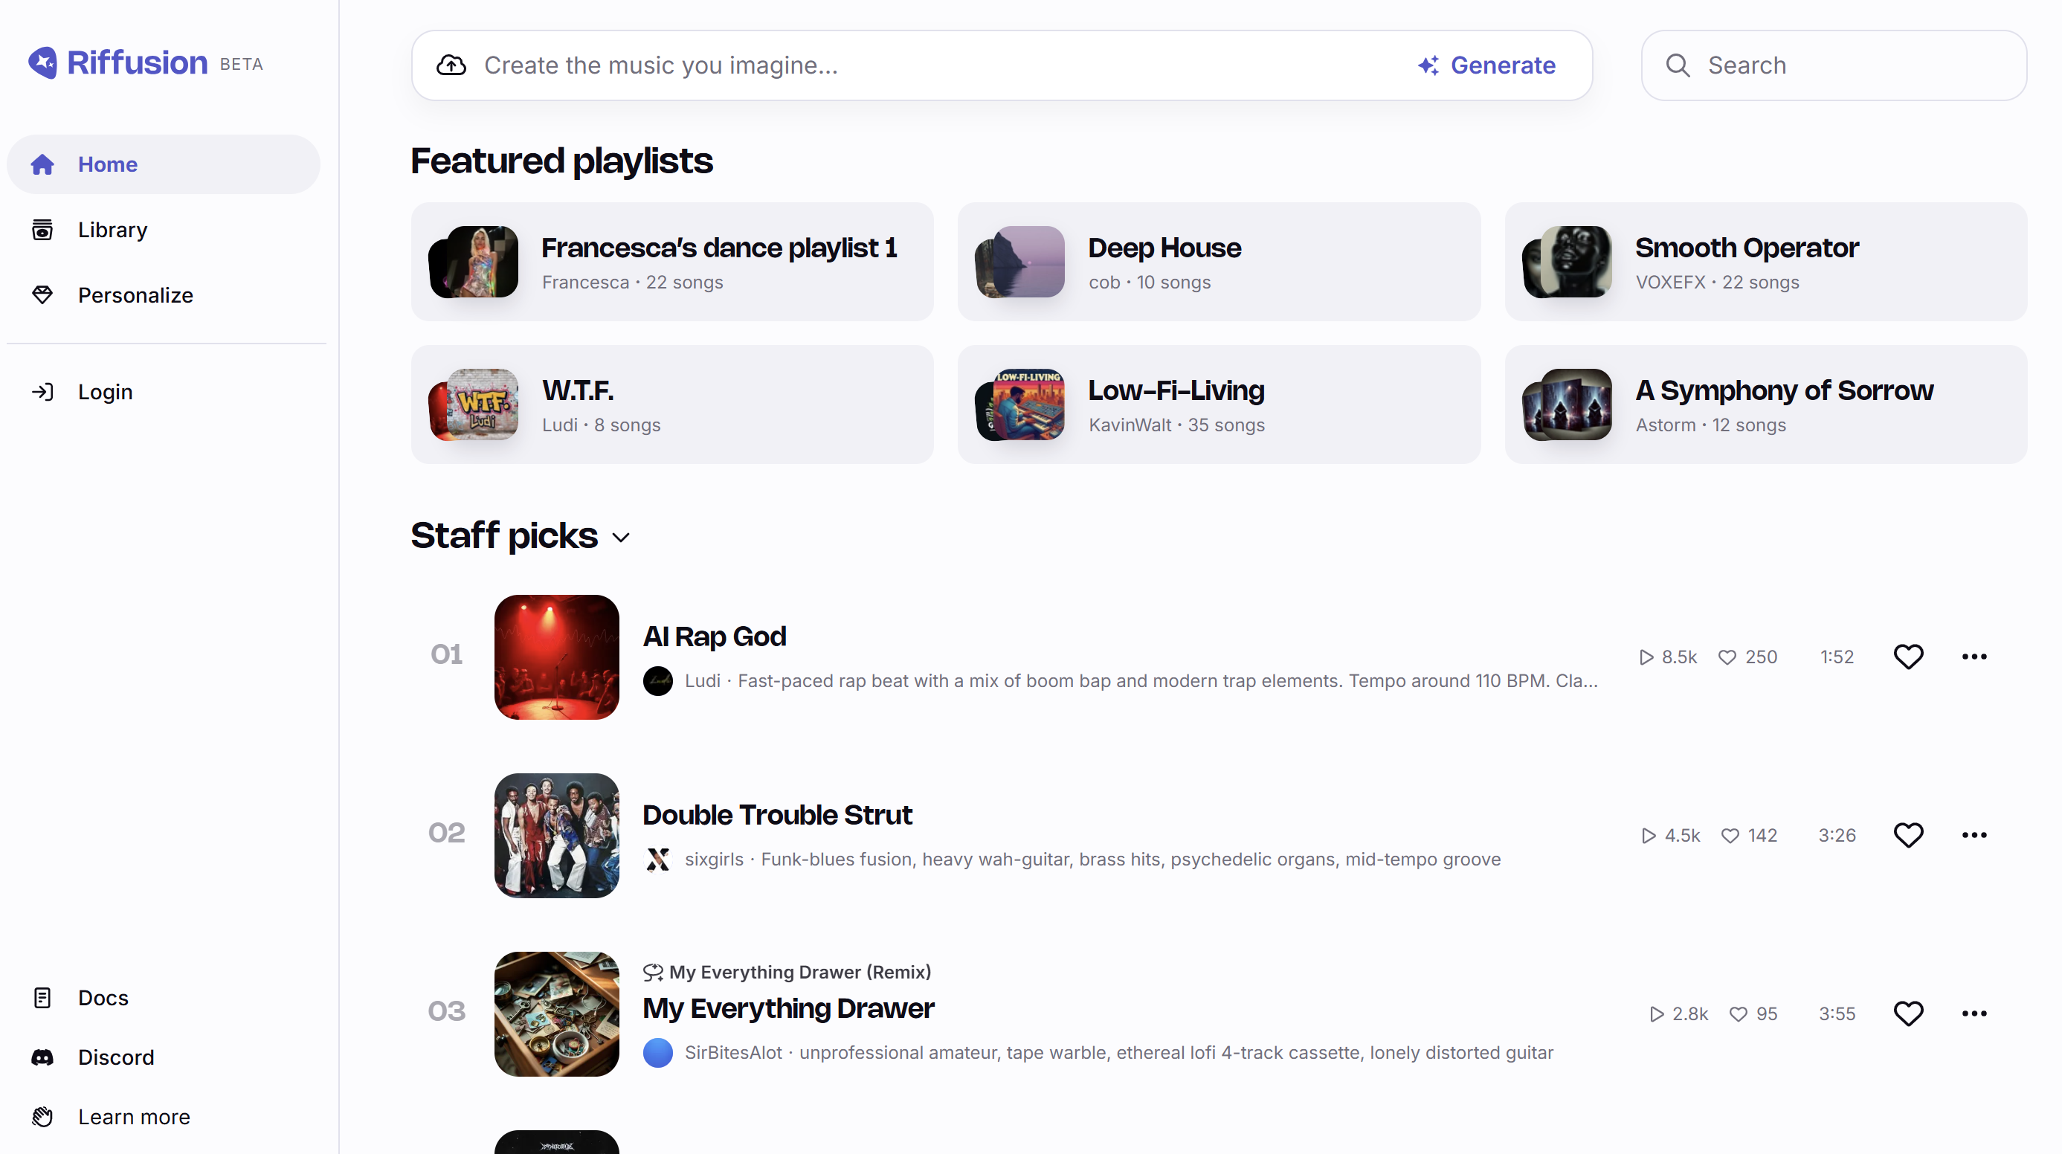Click the Riffusion logo icon
Screen dimensions: 2062x1154
coord(43,62)
